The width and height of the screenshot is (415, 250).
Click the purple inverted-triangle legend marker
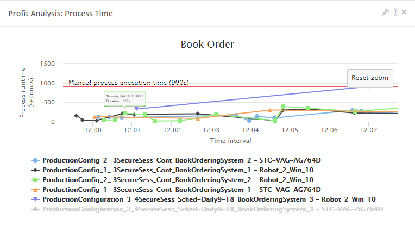coord(35,199)
